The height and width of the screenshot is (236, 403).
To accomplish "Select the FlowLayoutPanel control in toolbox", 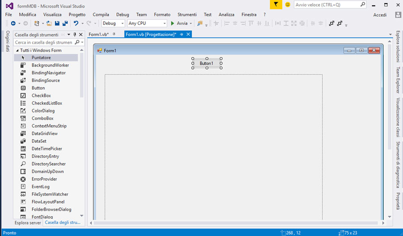I will (46, 202).
